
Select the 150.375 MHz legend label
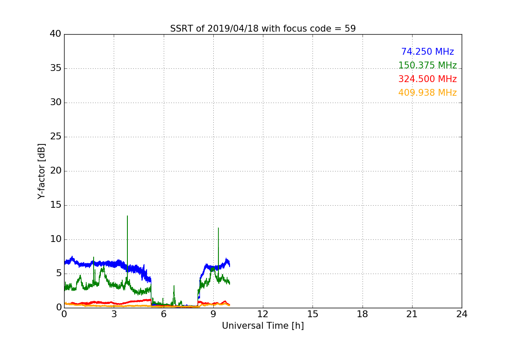[427, 65]
